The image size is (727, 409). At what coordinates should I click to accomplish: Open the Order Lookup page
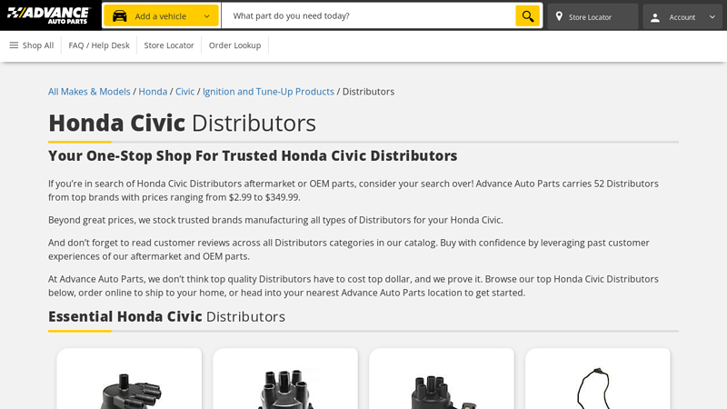pos(234,45)
